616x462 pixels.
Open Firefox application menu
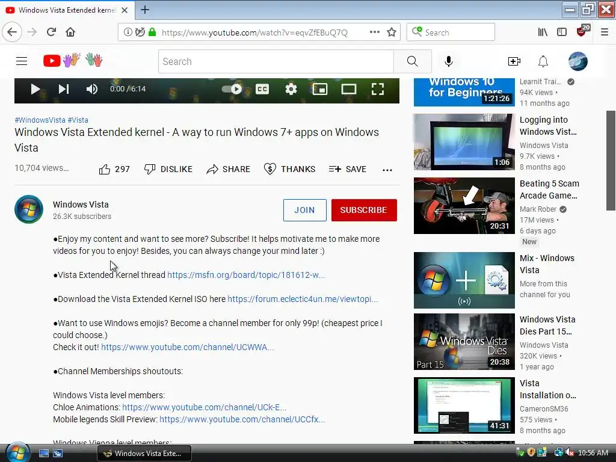click(605, 32)
